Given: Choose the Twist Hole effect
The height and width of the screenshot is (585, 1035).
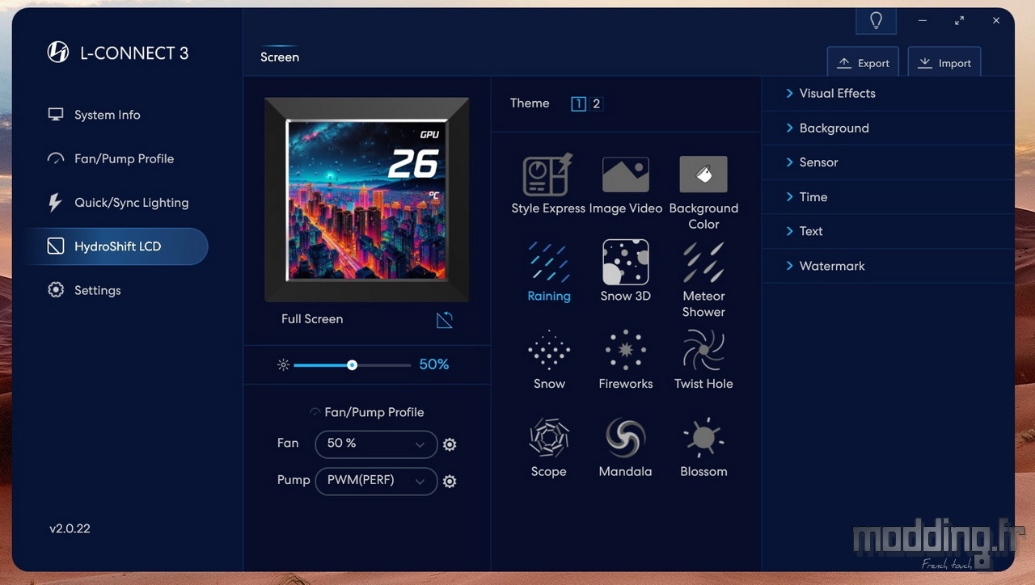Looking at the screenshot, I should 703,351.
